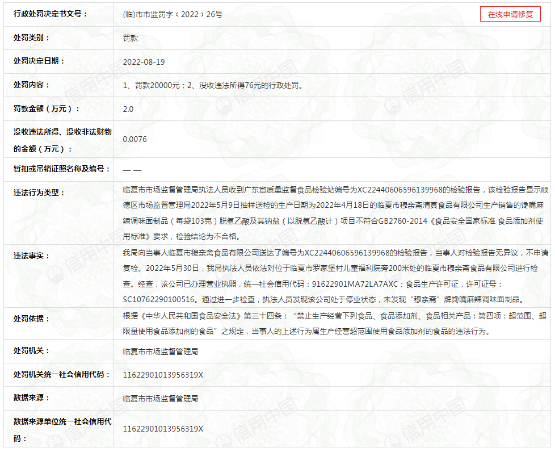Click the 处罚依据 row label
The image size is (555, 452).
pos(31,319)
